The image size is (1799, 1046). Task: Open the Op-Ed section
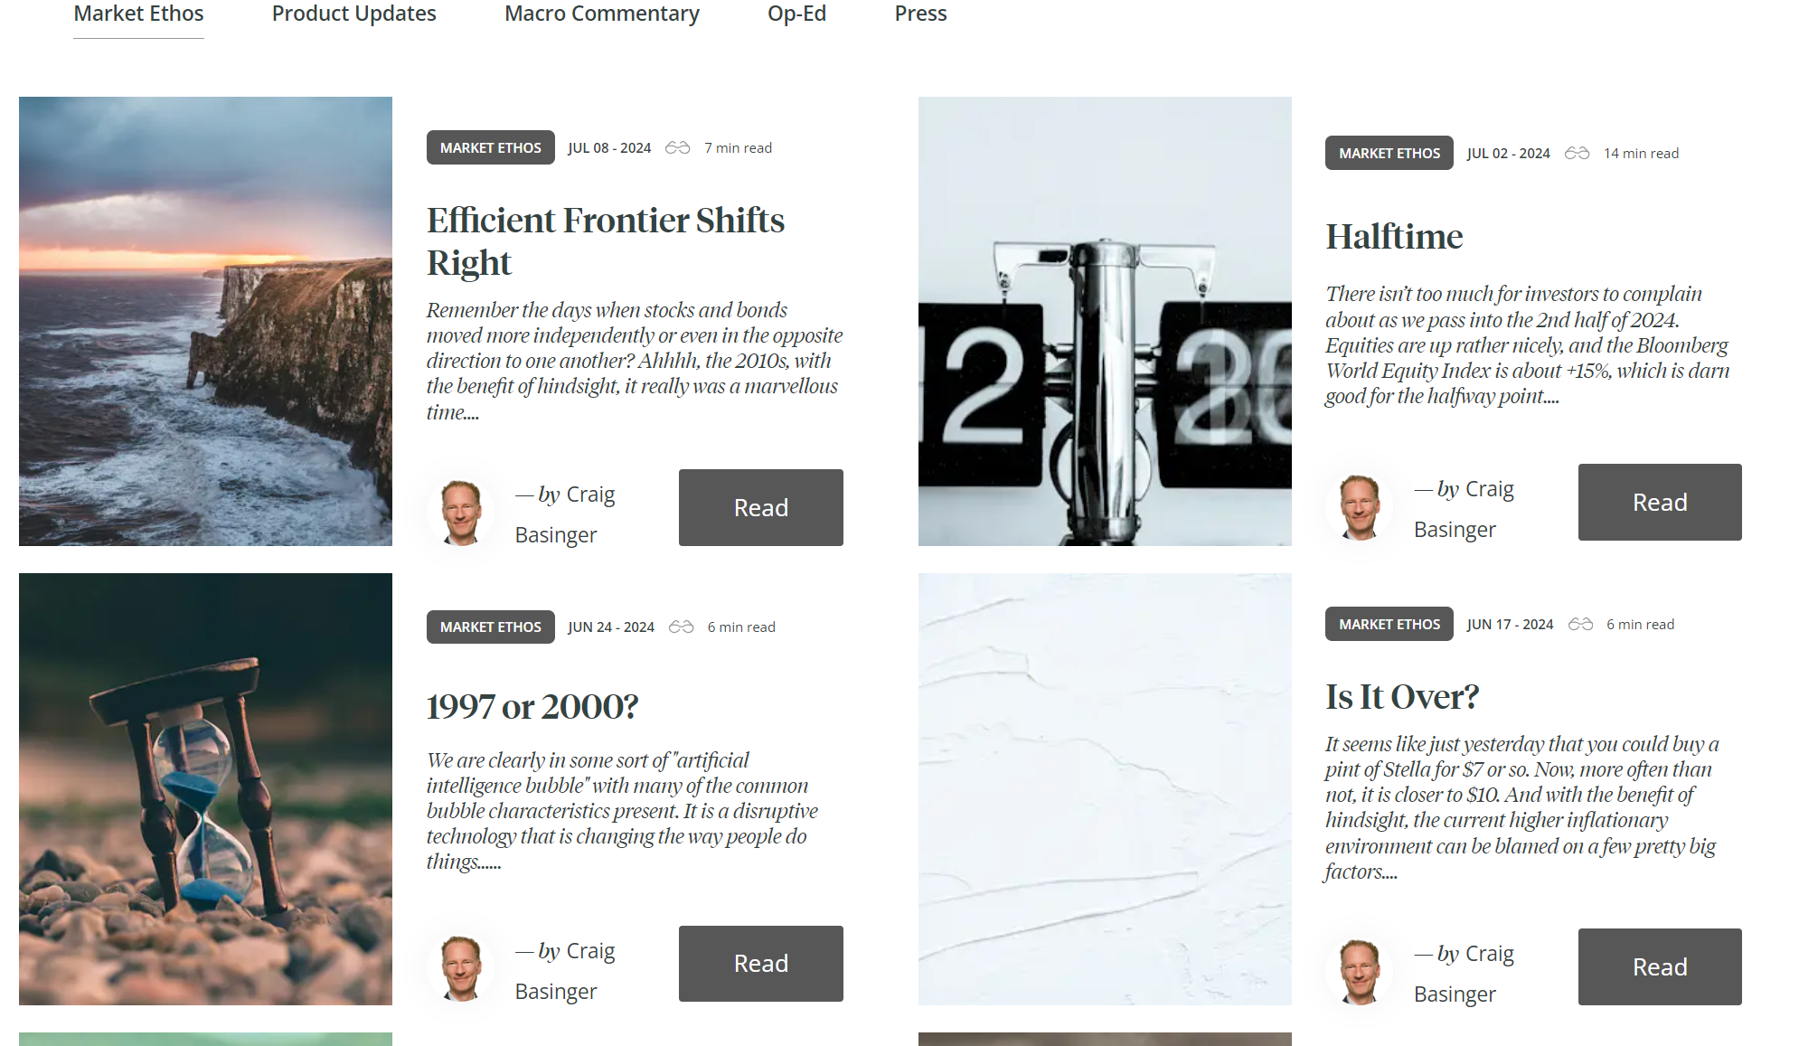(x=796, y=13)
